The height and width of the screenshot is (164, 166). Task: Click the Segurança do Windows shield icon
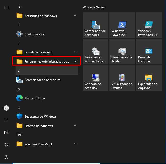(19, 116)
